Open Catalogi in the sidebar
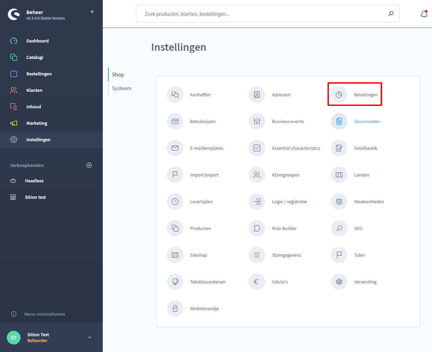This screenshot has height=352, width=432. 35,57
